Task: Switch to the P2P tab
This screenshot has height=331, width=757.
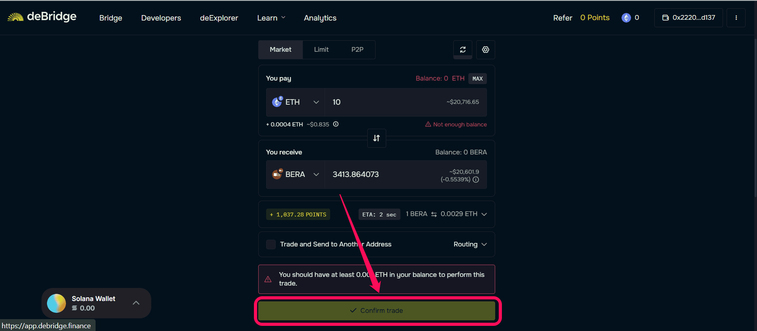Action: click(x=357, y=49)
